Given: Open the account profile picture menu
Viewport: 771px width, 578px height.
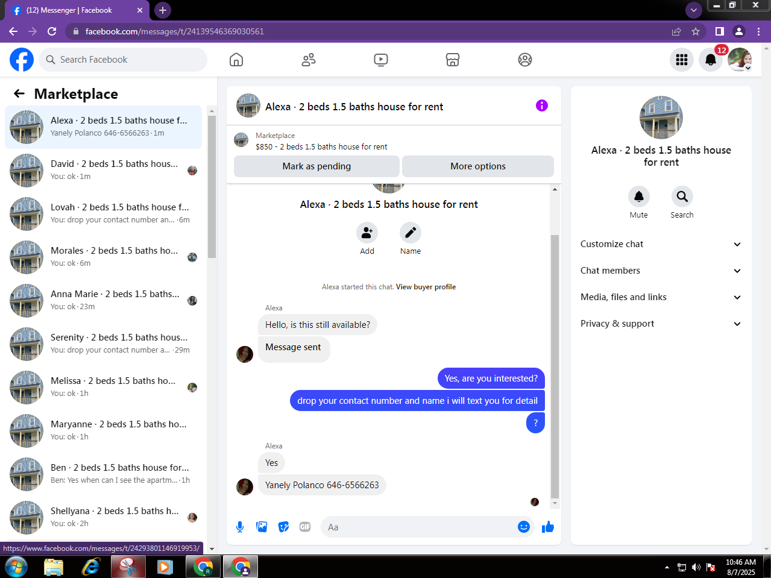Looking at the screenshot, I should pyautogui.click(x=740, y=60).
